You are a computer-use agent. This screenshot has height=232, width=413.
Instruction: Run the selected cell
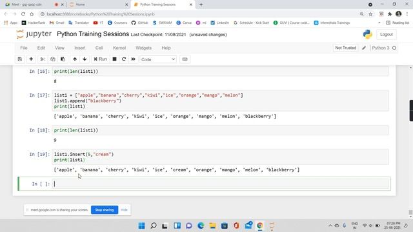[101, 59]
